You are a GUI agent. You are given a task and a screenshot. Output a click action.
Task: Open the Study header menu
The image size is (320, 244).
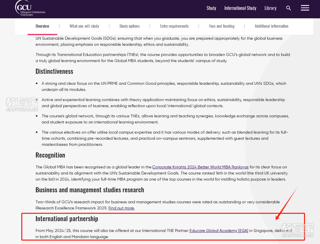pos(211,8)
